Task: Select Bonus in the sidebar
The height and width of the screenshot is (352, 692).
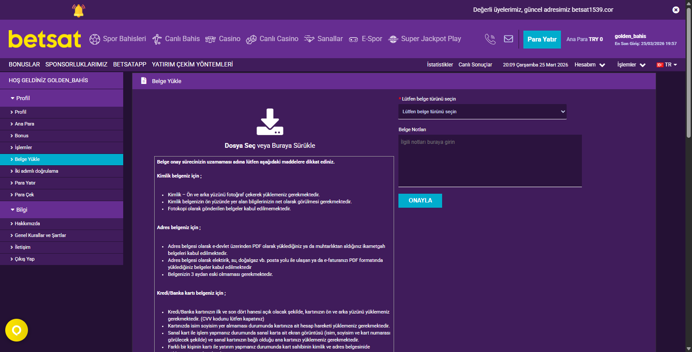Action: coord(62,136)
